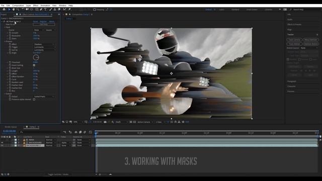
Task: Switch to the Render Queue tab
Action: 11,127
